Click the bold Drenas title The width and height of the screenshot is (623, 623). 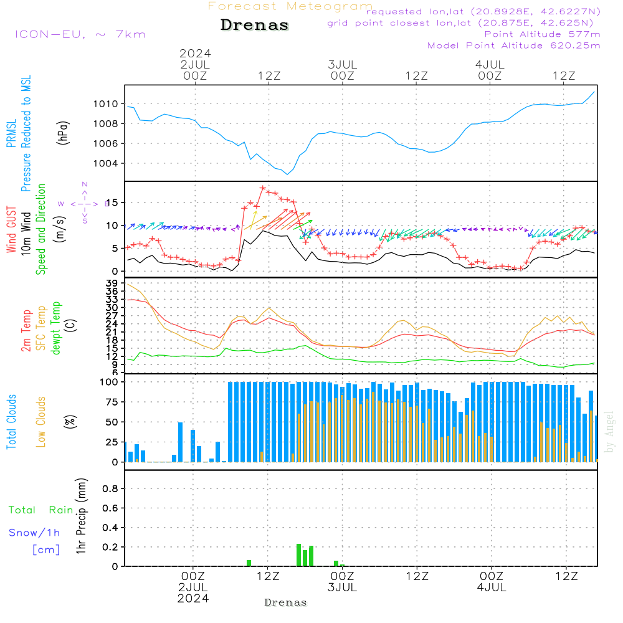(x=255, y=26)
